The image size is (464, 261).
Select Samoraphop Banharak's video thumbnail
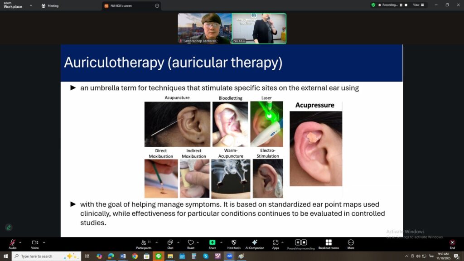[x=204, y=28]
